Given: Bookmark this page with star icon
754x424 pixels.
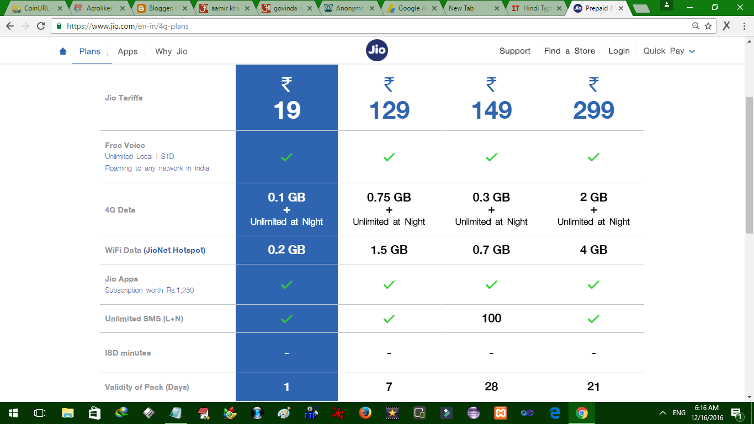Looking at the screenshot, I should coord(708,26).
